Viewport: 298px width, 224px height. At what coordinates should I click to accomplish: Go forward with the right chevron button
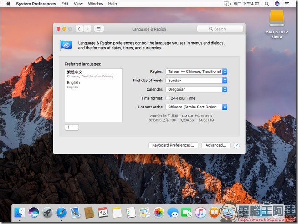point(87,29)
